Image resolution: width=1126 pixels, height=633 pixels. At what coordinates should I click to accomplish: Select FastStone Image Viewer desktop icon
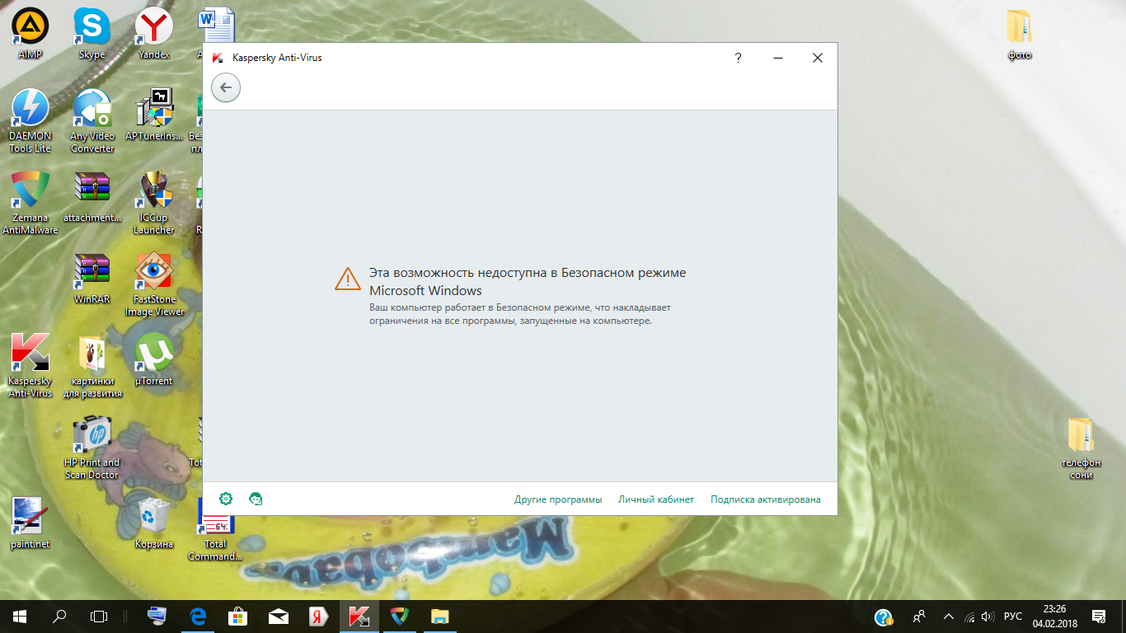pos(154,284)
